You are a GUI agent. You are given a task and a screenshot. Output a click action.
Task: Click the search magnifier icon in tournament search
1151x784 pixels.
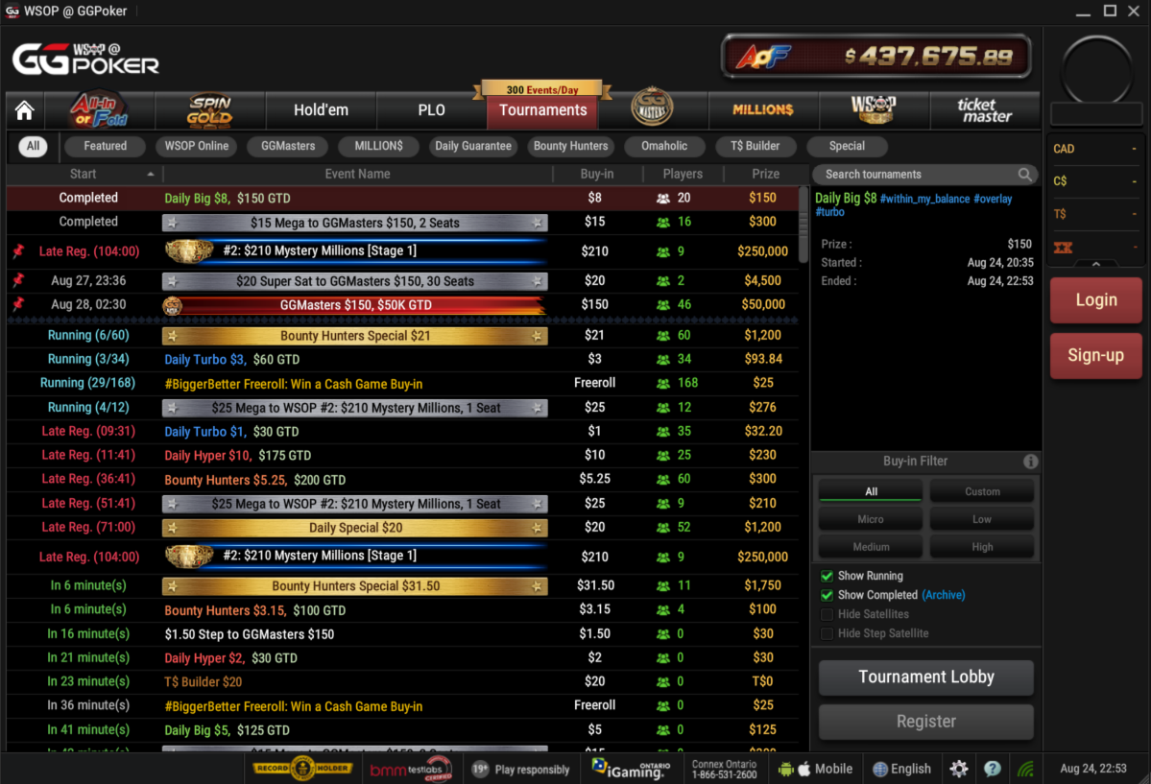[1024, 175]
